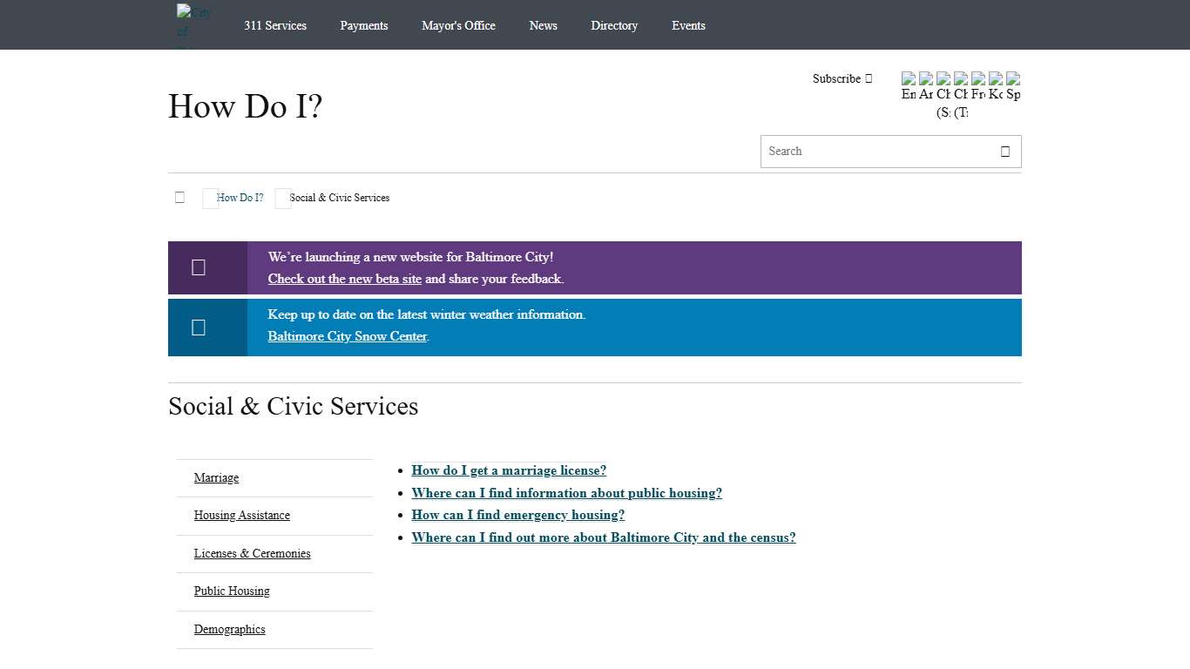1190x669 pixels.
Task: Open the Events menu
Action: pos(688,25)
